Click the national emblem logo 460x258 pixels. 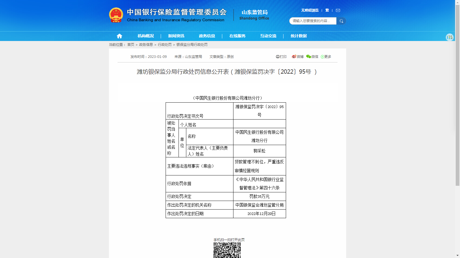tap(116, 15)
